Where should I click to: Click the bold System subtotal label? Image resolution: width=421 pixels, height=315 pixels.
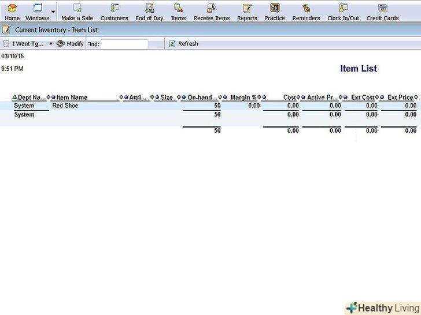24,115
